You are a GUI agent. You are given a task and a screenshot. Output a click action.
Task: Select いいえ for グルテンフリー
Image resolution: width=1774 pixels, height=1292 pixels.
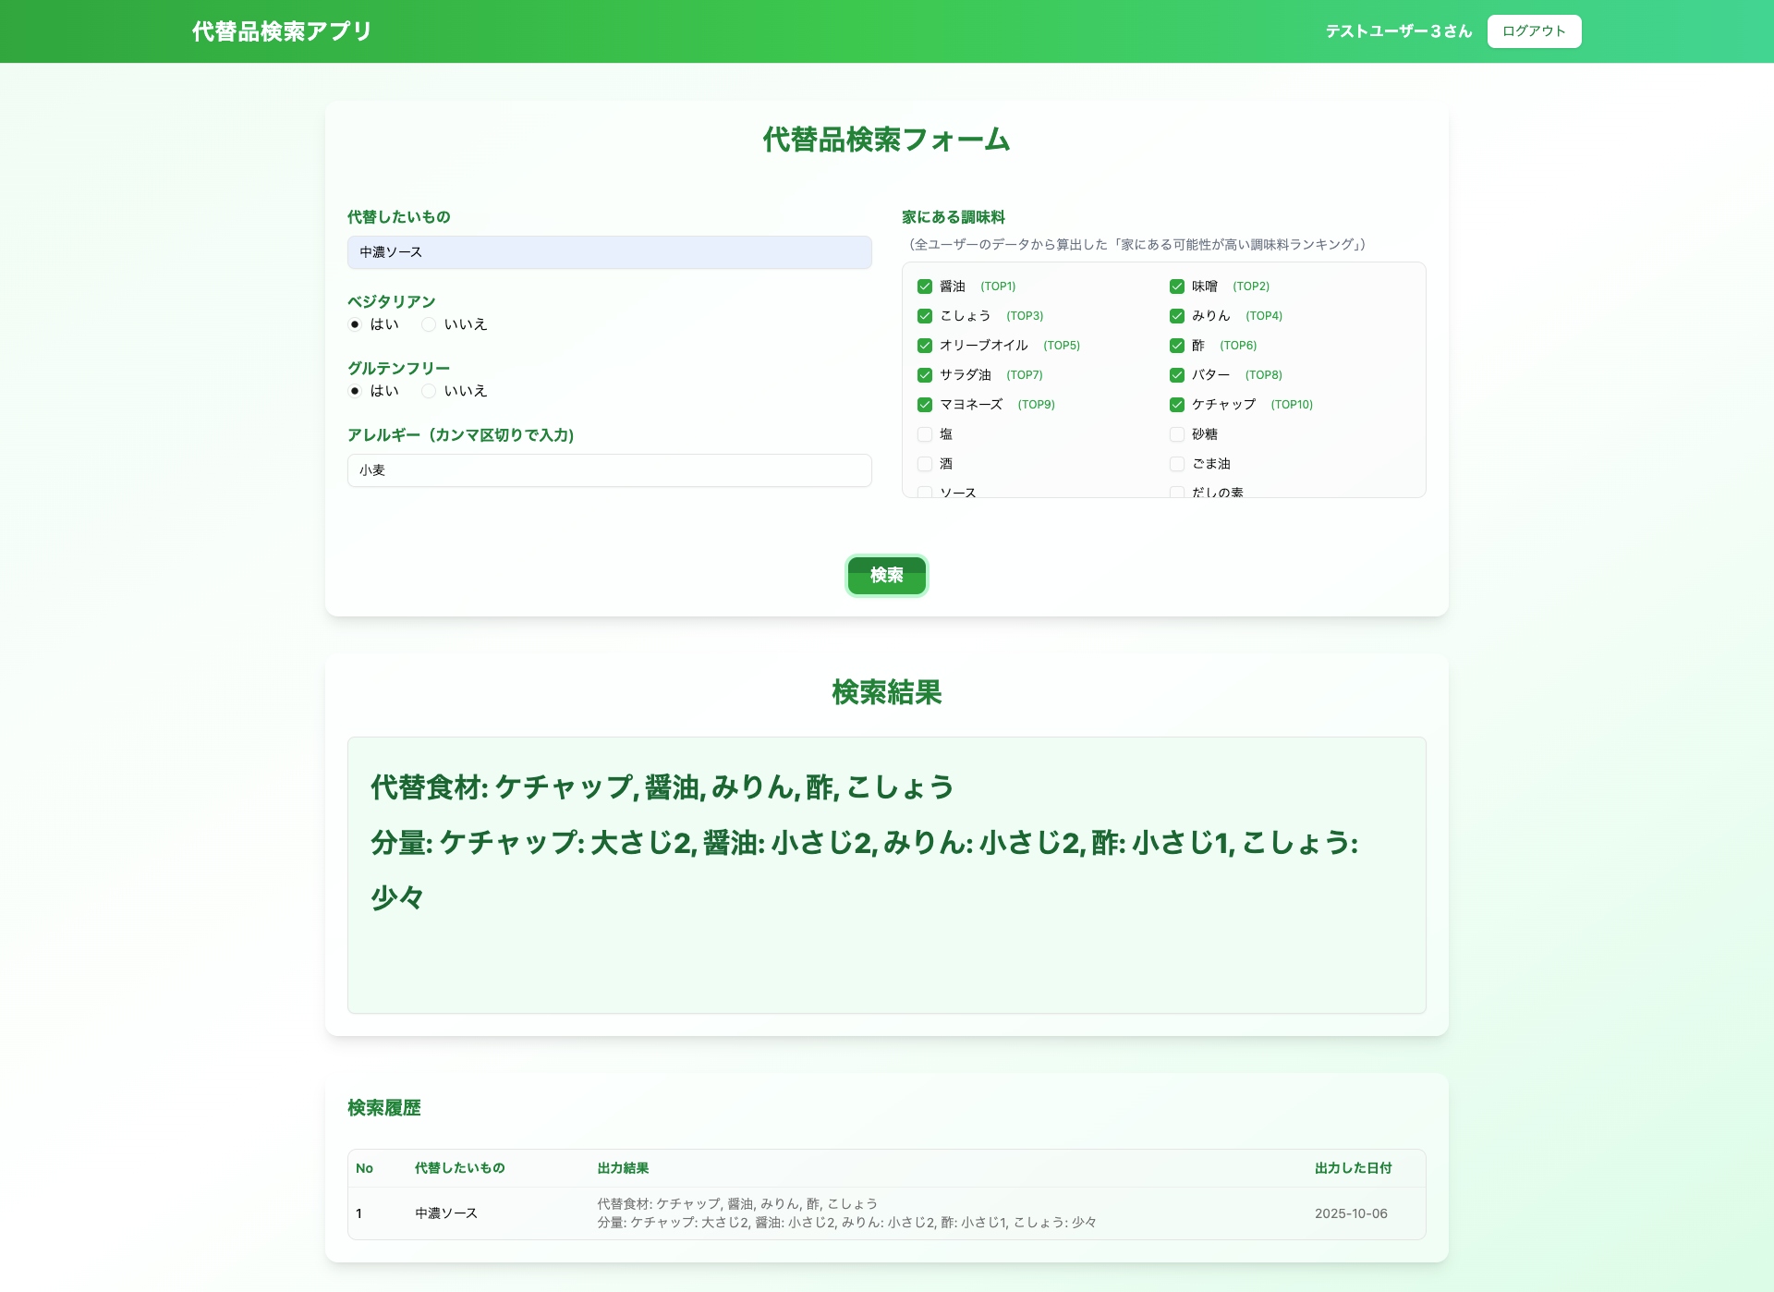[x=429, y=391]
